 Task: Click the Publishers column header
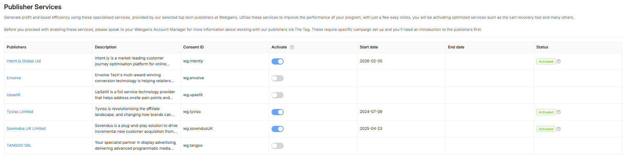[17, 47]
